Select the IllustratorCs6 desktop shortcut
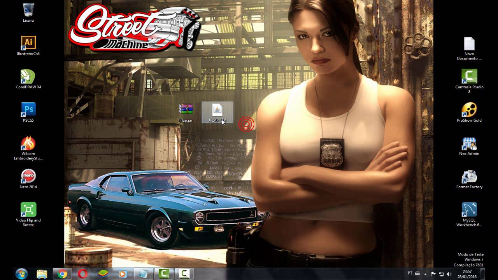This screenshot has width=498, height=280. (x=28, y=46)
